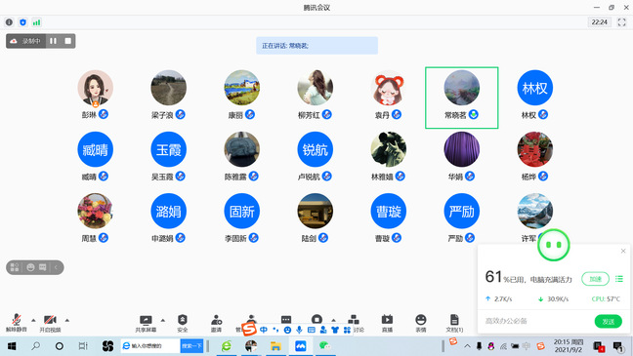Stop the cloud recording
The width and height of the screenshot is (633, 356).
coord(67,41)
